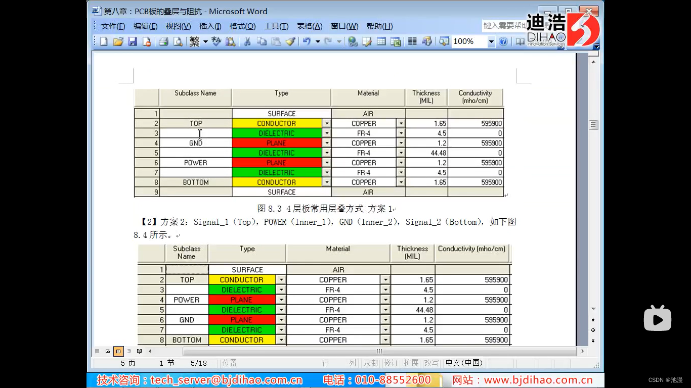Open the 视图(V) menu
691x388 pixels.
179,26
